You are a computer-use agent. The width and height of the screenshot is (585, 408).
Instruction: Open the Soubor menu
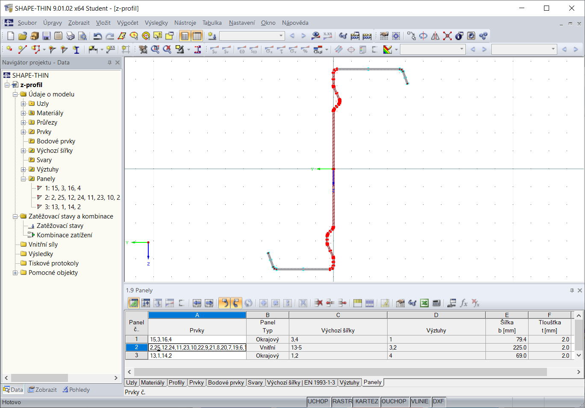pos(27,23)
